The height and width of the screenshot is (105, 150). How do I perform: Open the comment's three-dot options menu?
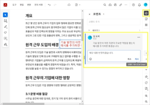[138, 37]
